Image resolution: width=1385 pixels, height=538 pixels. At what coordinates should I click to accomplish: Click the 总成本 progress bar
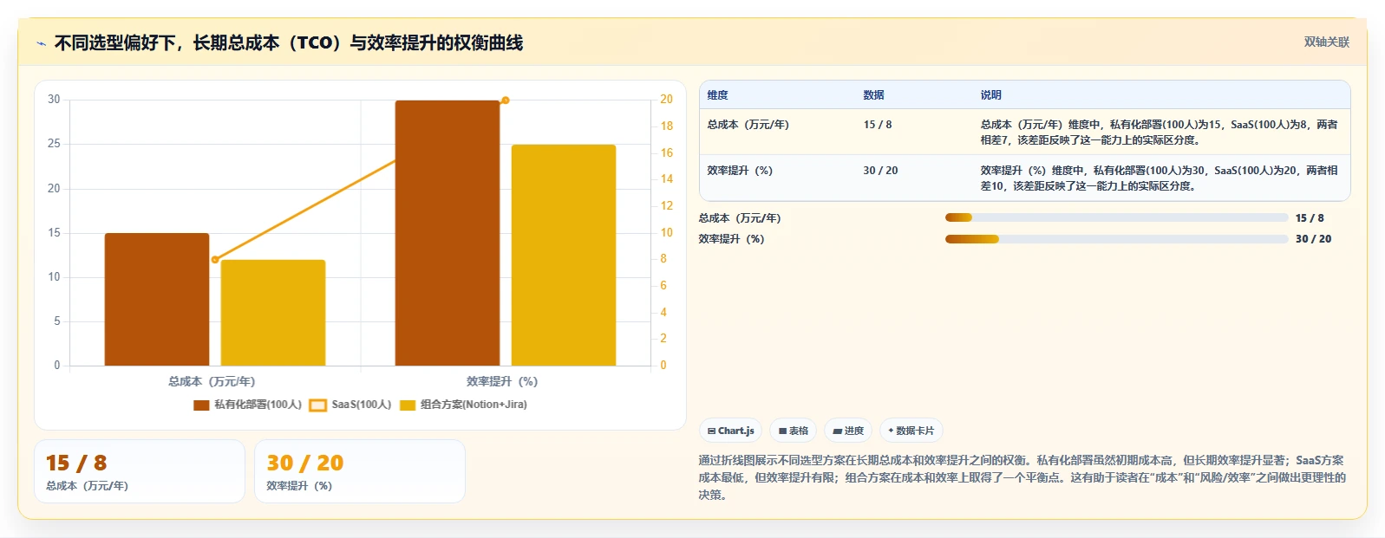point(1116,217)
